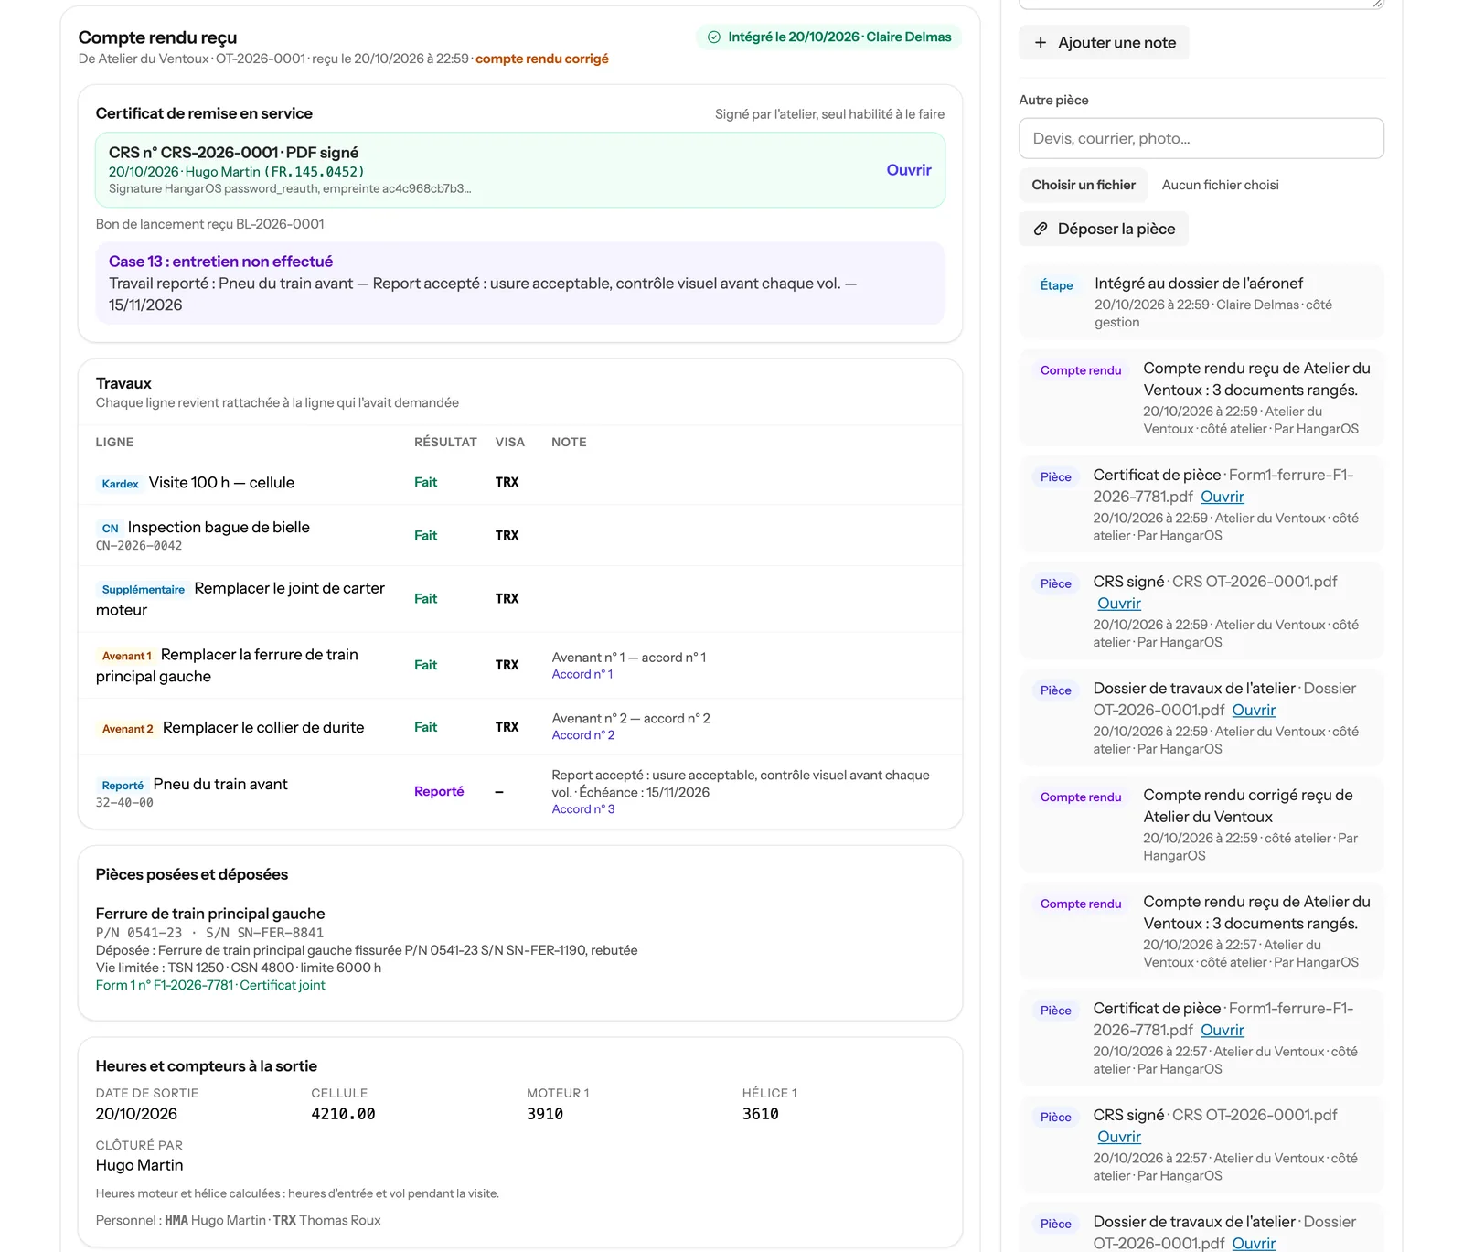Image resolution: width=1463 pixels, height=1252 pixels.
Task: Click the 'Aucun fichier choisi' text
Action: (1220, 185)
